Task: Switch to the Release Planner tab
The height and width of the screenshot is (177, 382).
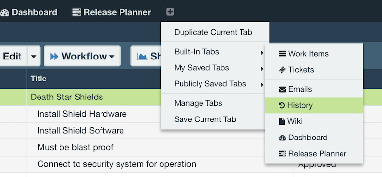Action: 112,12
